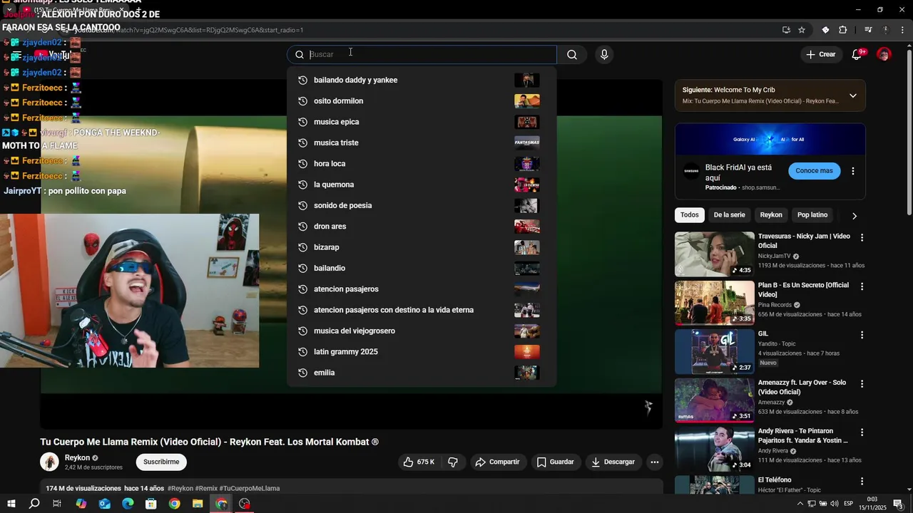Click the Descargar button
The image size is (913, 513).
613,462
